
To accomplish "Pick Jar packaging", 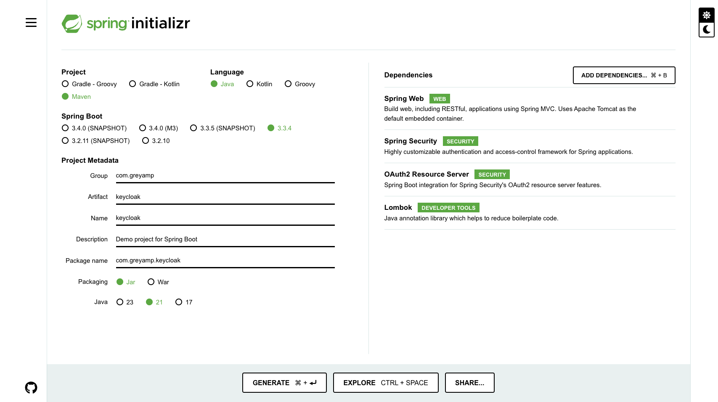I will click(126, 282).
